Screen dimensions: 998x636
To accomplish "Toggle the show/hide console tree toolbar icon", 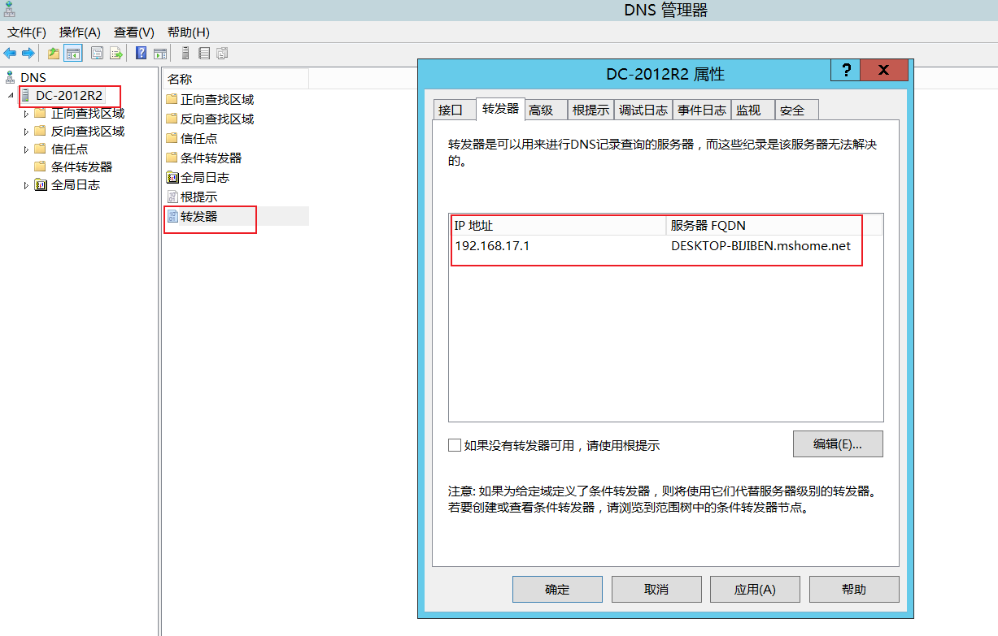I will [x=73, y=54].
